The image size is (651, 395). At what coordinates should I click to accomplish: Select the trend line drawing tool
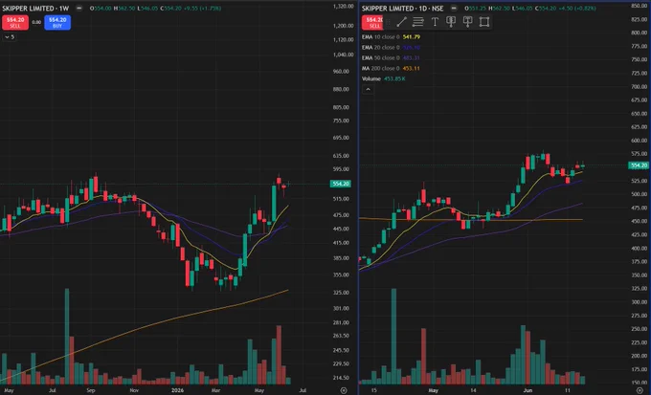401,22
